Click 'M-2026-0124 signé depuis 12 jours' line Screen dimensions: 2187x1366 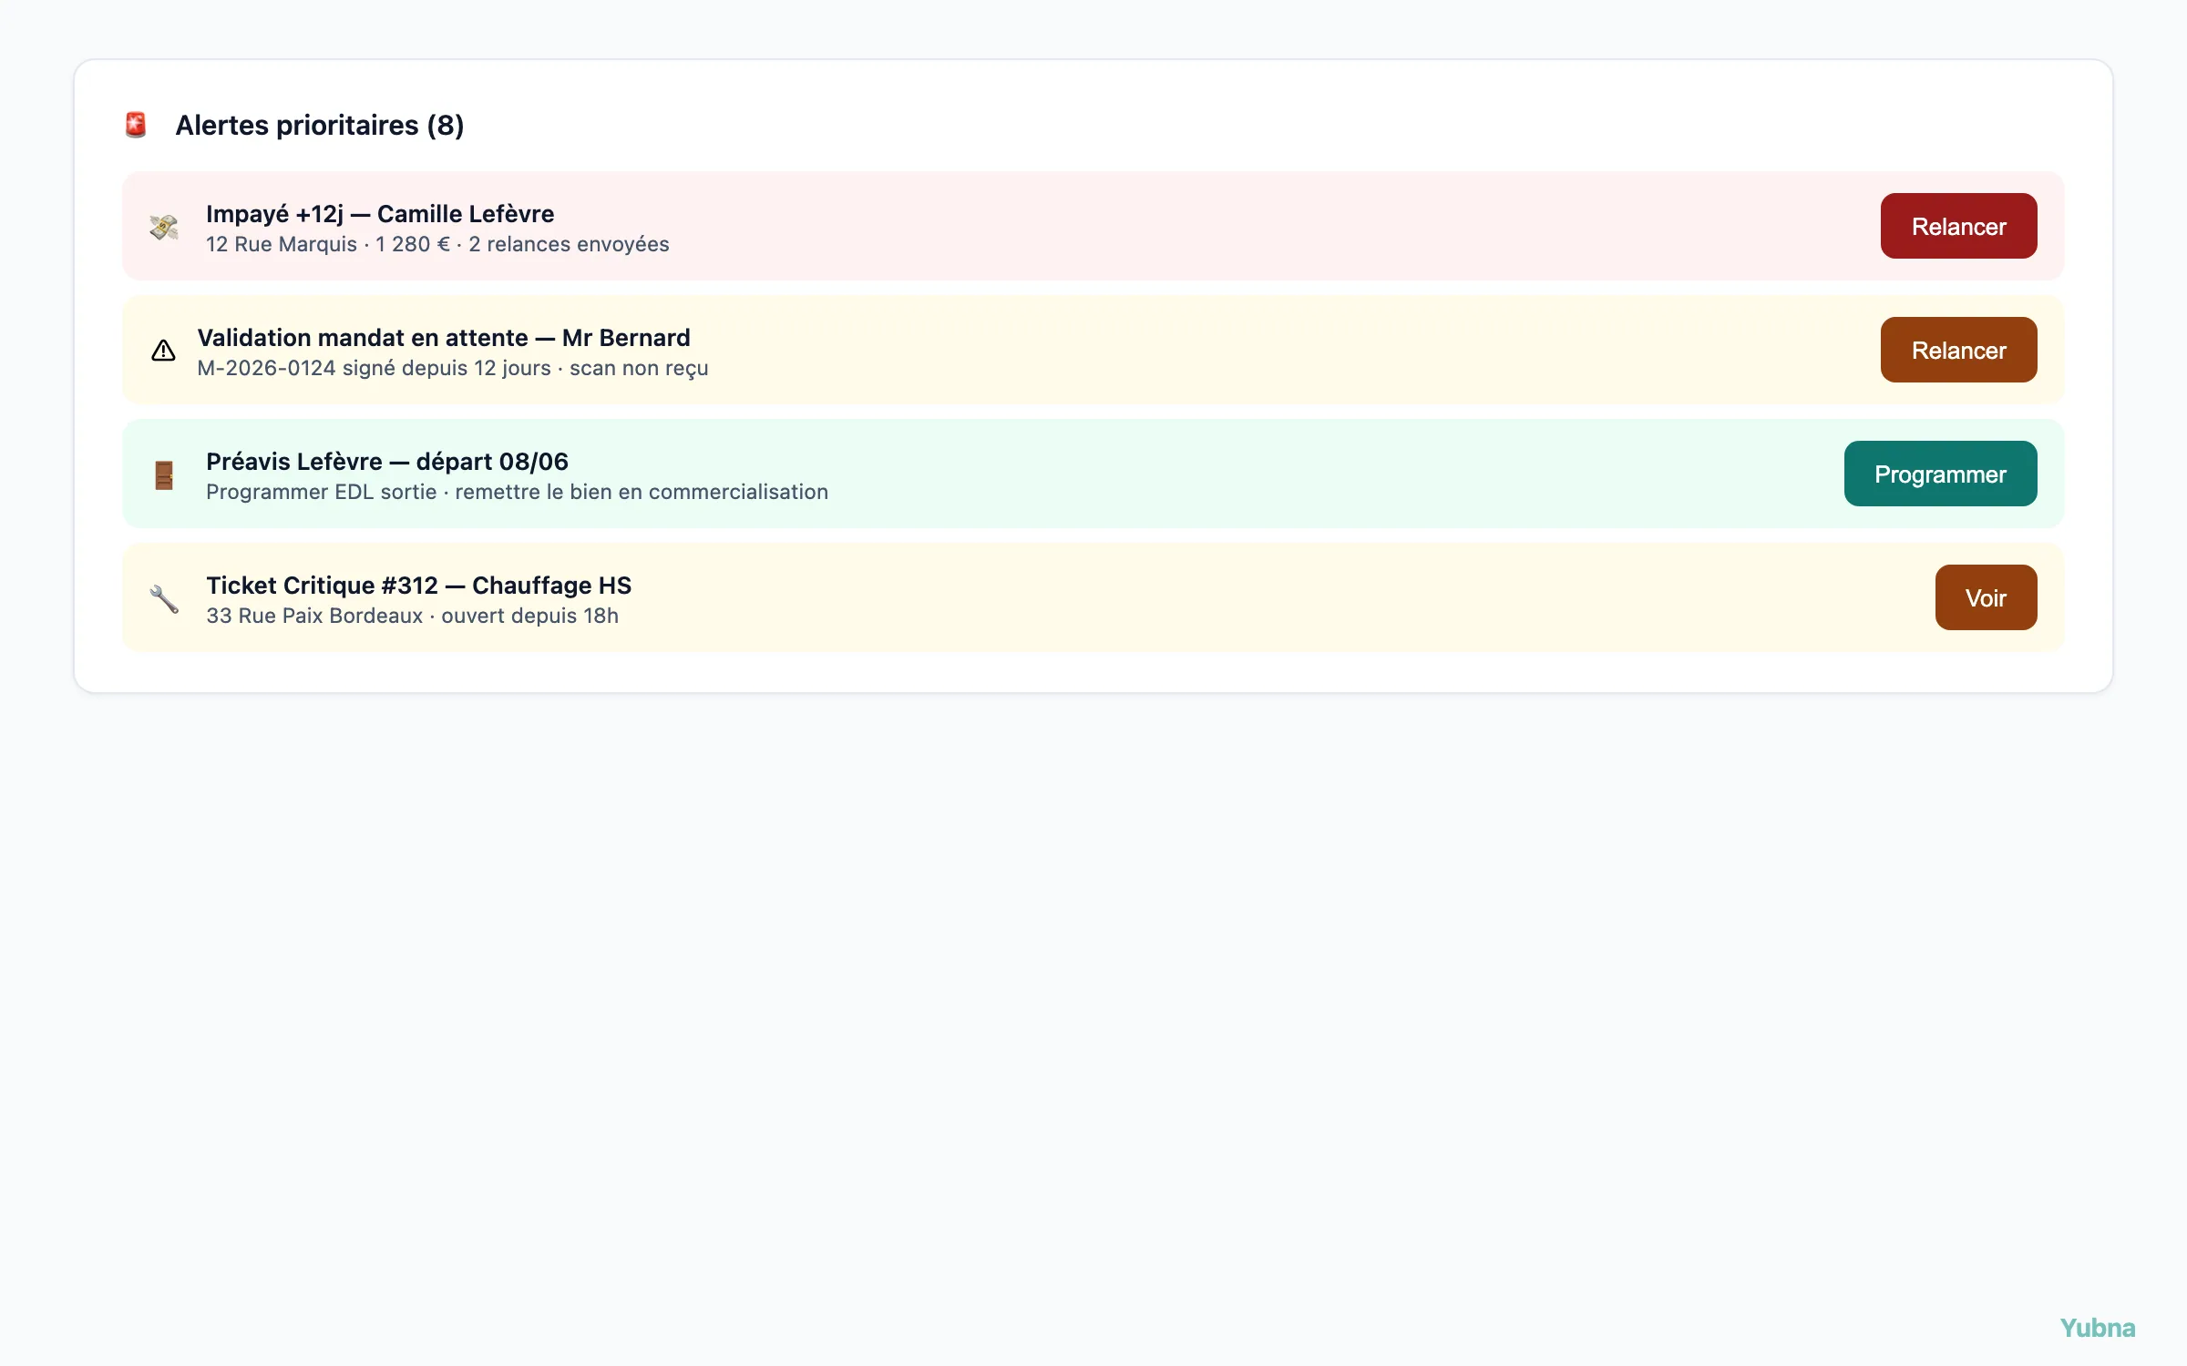pyautogui.click(x=453, y=369)
